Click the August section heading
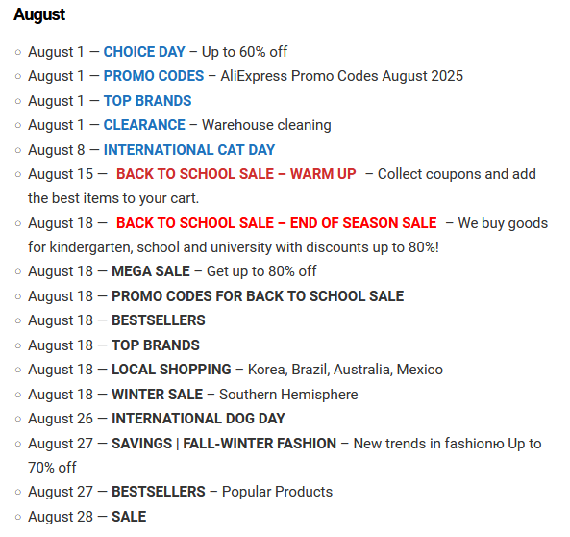570x537 pixels. pyautogui.click(x=39, y=15)
